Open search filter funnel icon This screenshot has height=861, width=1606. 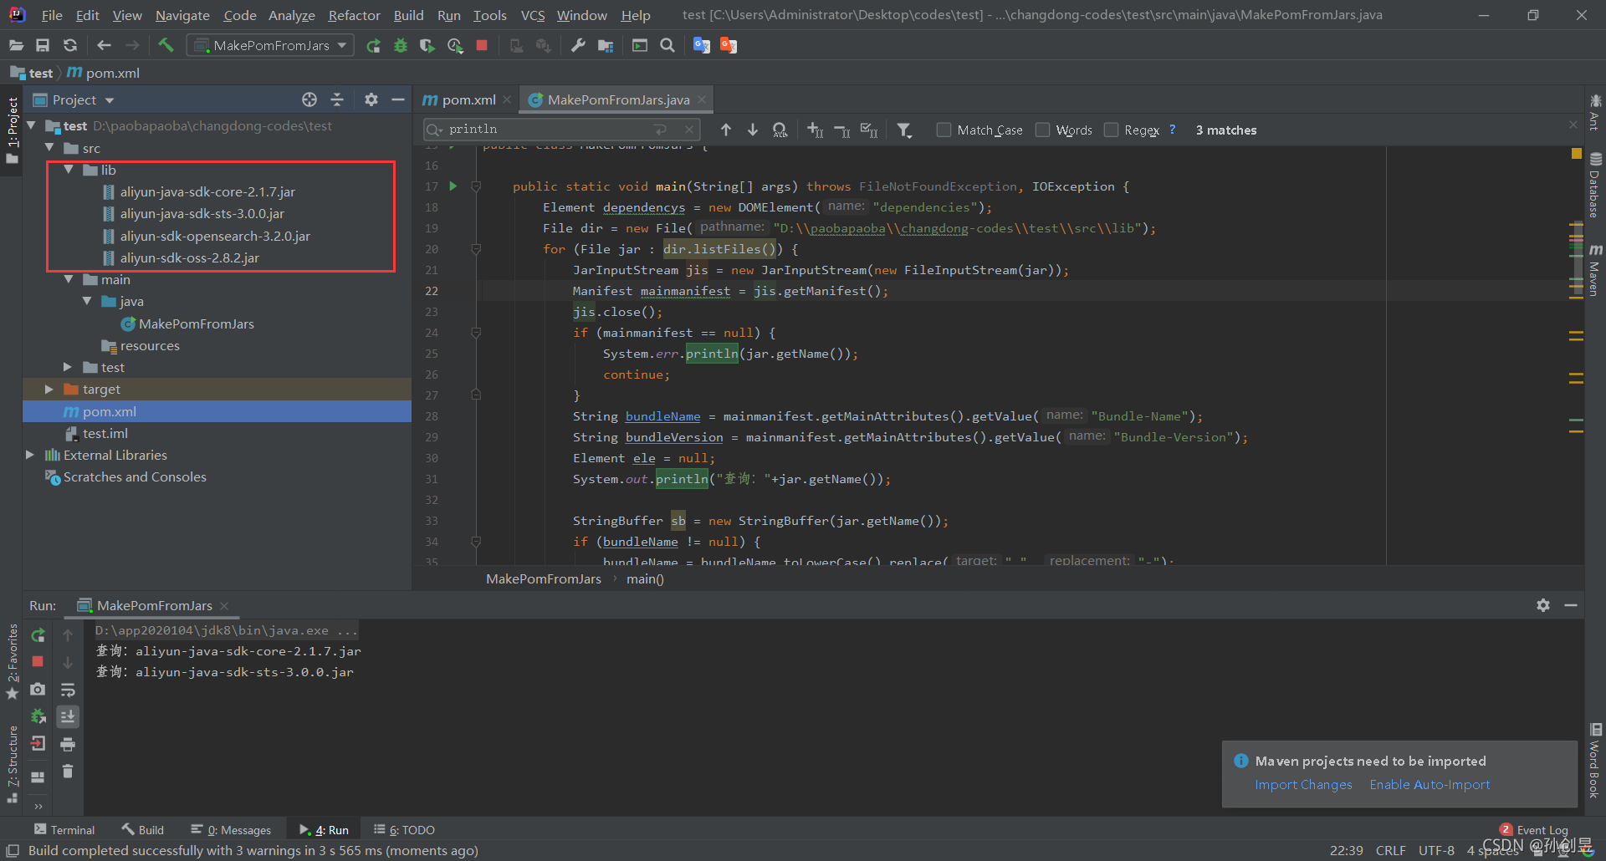(x=904, y=130)
